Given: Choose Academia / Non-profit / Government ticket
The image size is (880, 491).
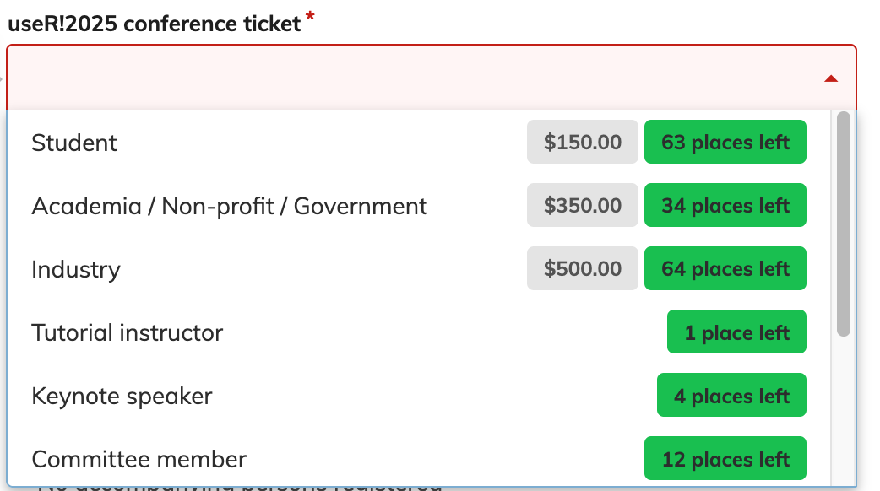Looking at the screenshot, I should coord(419,206).
